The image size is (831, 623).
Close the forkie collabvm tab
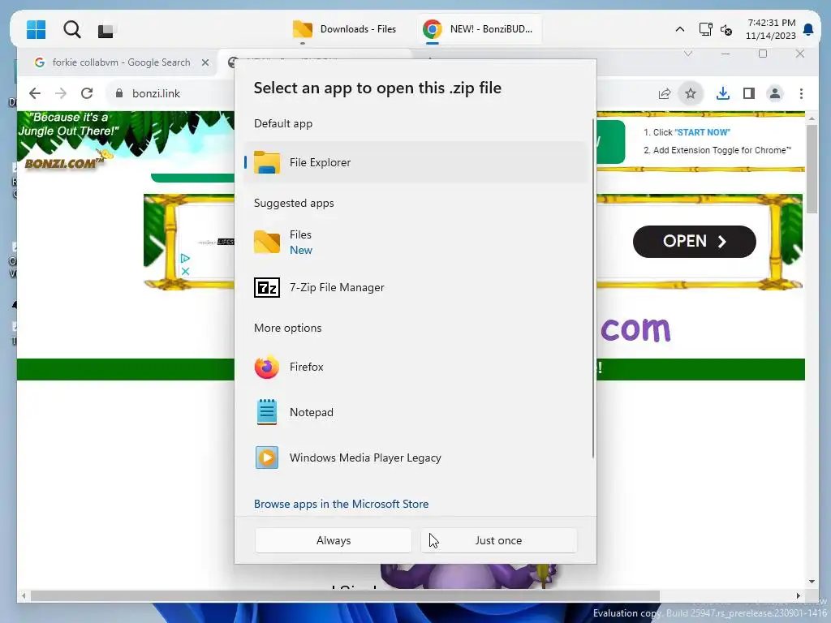coord(205,62)
